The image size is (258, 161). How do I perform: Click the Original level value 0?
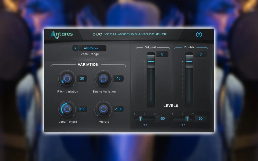click(162, 54)
